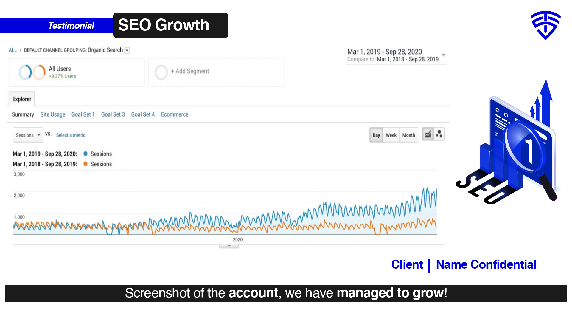Open the Sessions metric dropdown

28,135
